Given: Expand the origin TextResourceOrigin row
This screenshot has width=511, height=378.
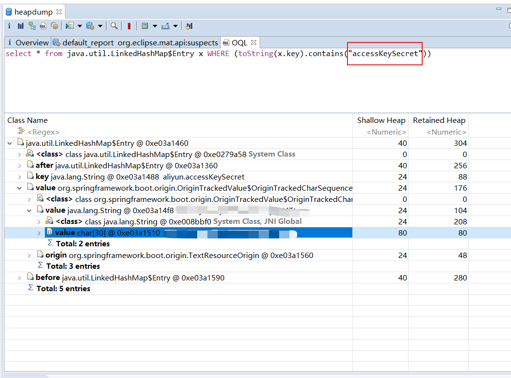Looking at the screenshot, I should tap(29, 256).
